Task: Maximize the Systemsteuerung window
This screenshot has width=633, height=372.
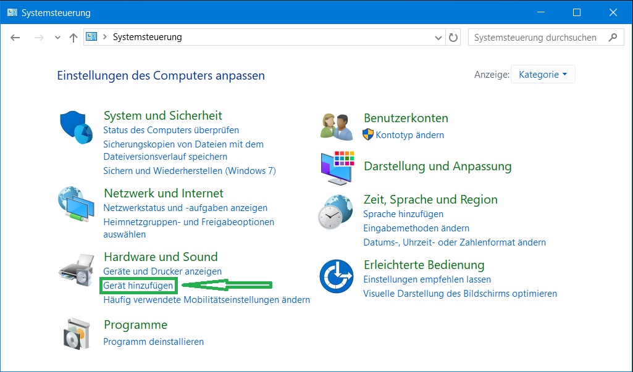Action: coord(577,12)
